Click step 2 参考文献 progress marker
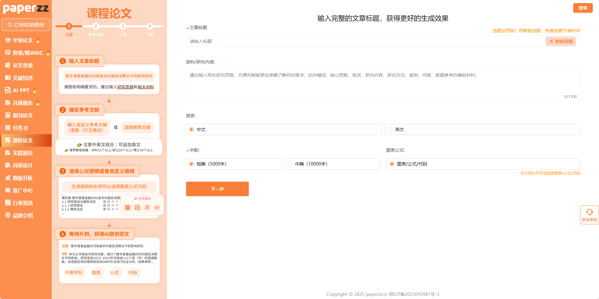 96,26
